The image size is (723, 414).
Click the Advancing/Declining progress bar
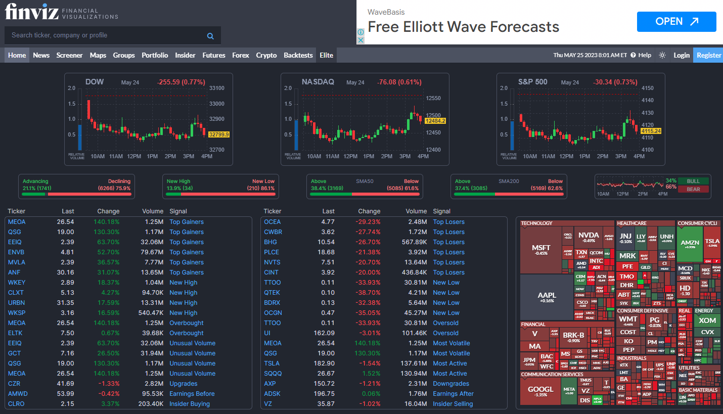pyautogui.click(x=77, y=194)
